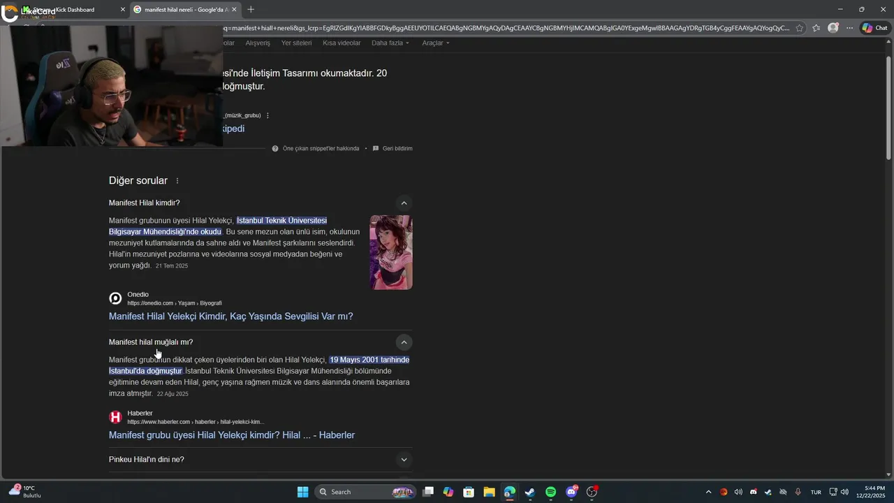Switch the TUR keyboard language indicator

click(x=816, y=492)
